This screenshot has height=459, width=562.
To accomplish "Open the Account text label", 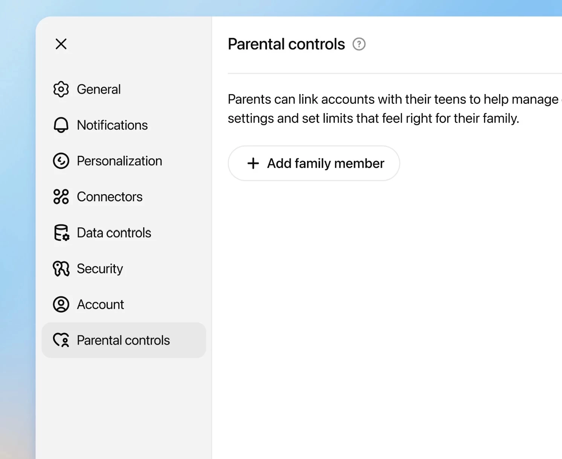I will 100,304.
